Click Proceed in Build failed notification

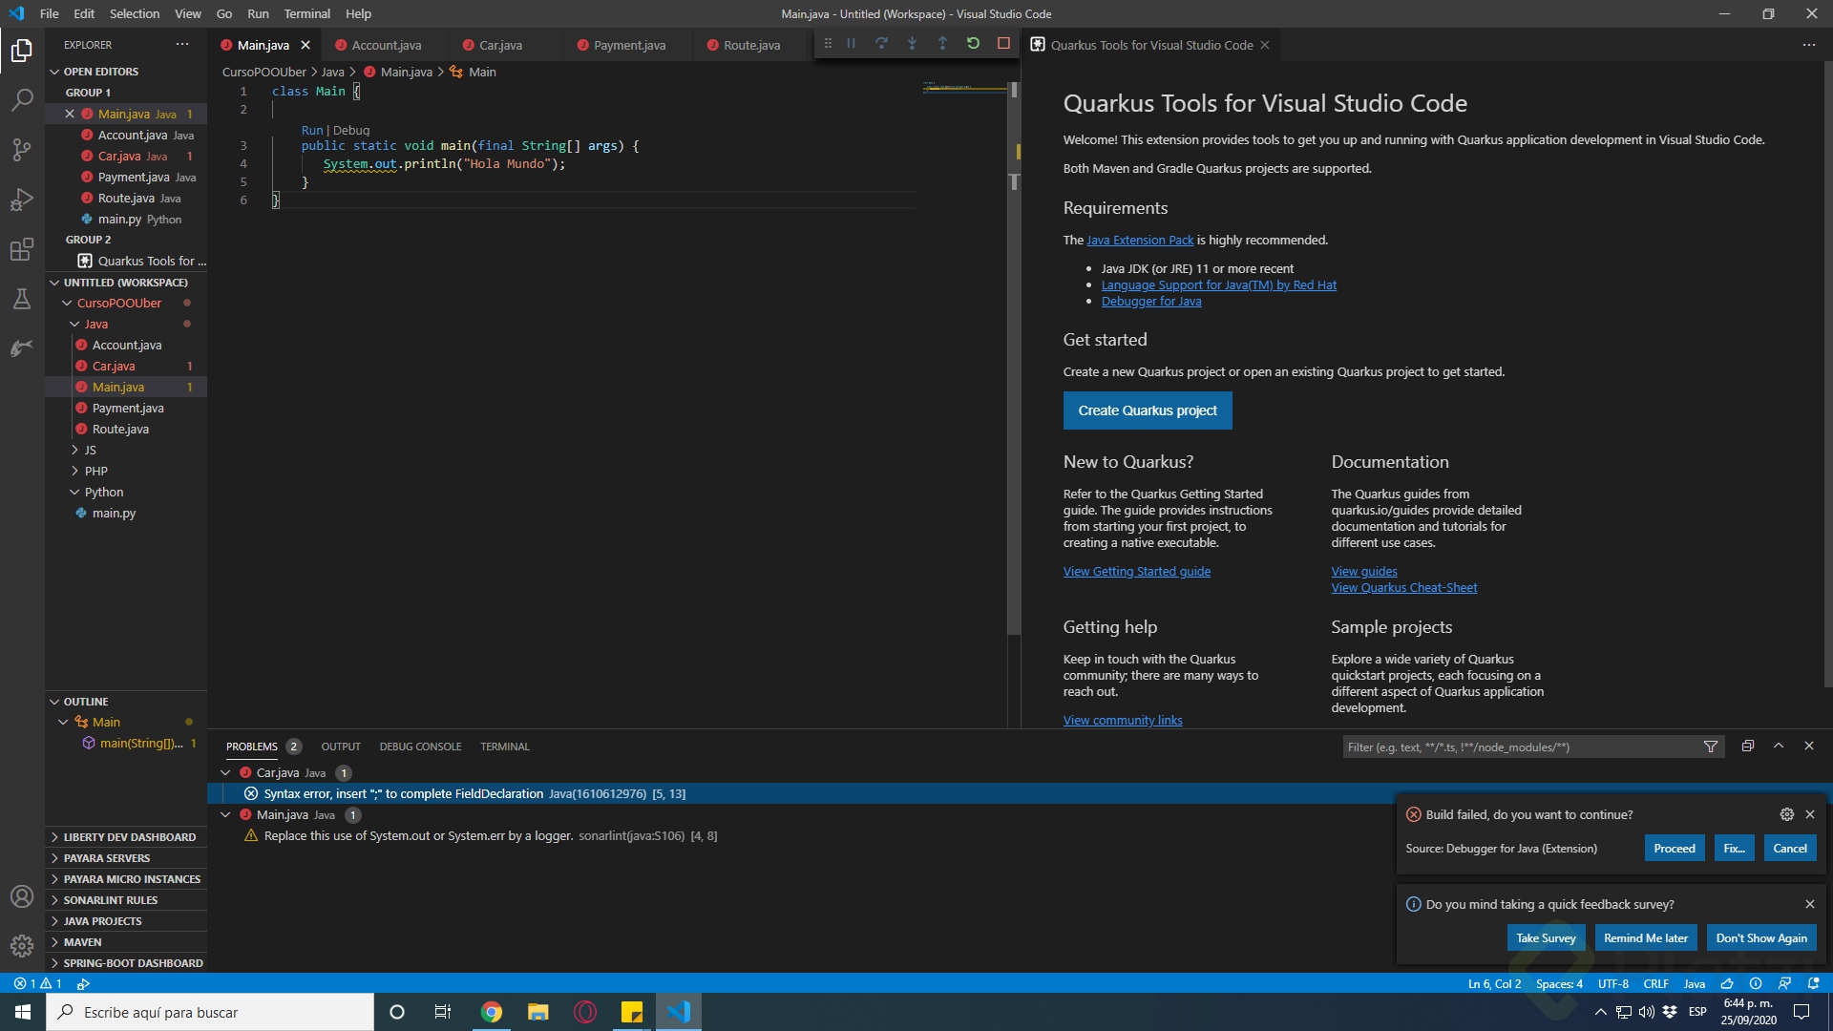coord(1675,848)
